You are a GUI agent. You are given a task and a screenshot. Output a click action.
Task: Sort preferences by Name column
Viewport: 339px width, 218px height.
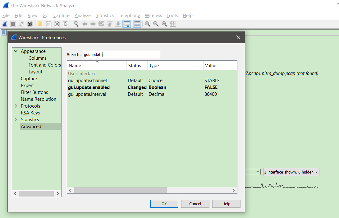[97, 65]
